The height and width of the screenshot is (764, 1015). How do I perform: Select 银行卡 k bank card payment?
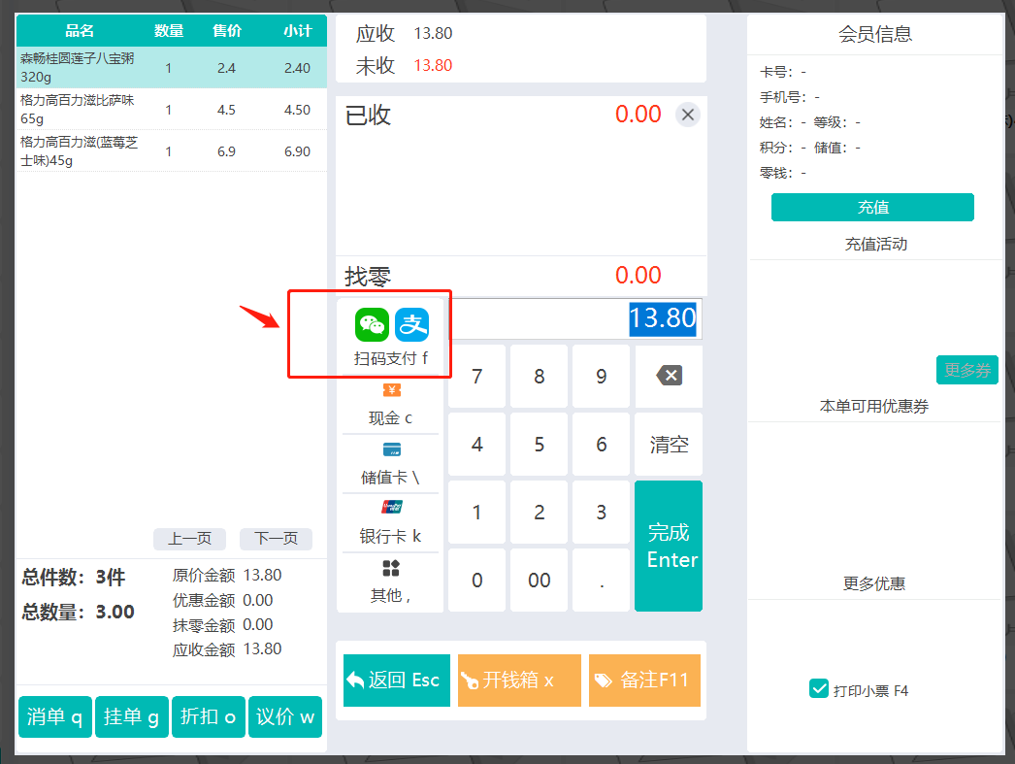[390, 522]
